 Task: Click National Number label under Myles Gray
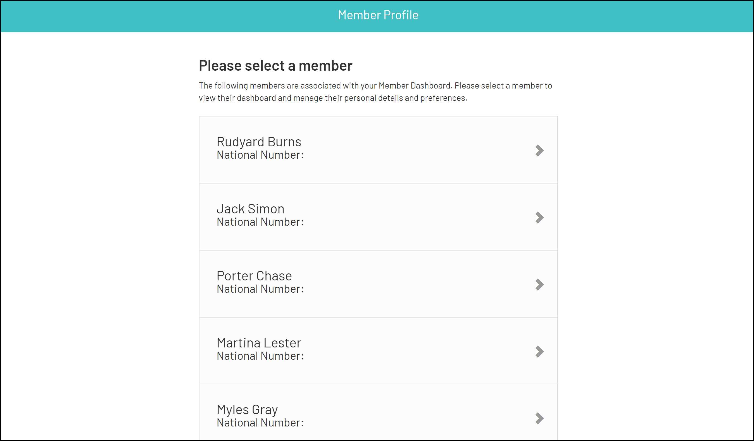[260, 423]
